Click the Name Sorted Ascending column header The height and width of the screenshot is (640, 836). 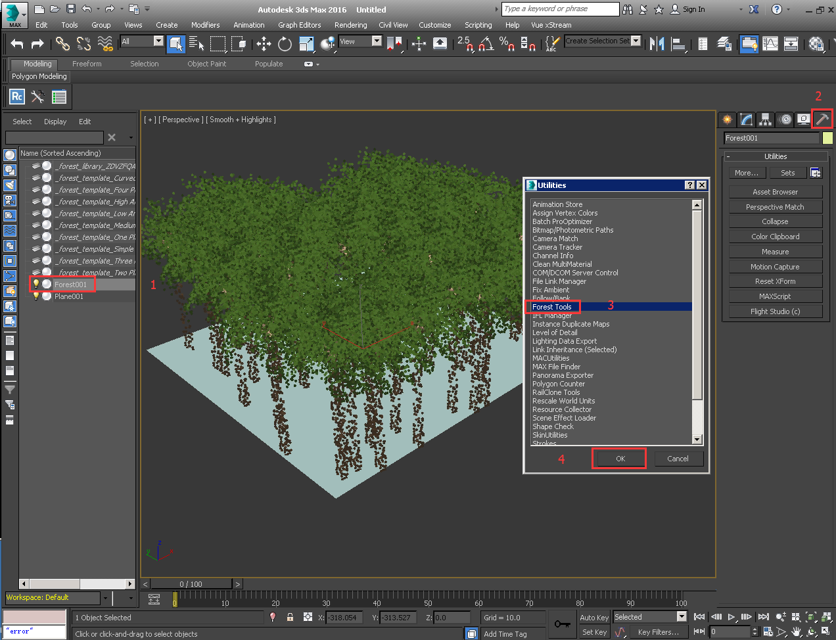tap(77, 153)
